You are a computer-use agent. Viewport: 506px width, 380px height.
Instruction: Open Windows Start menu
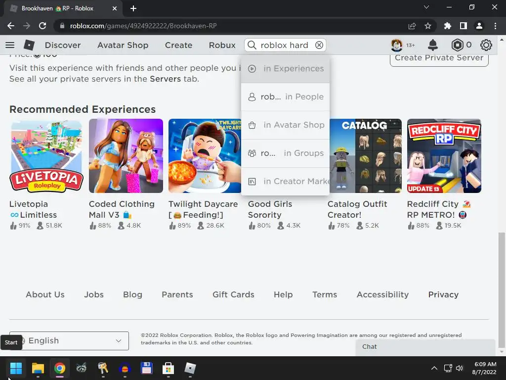16,368
